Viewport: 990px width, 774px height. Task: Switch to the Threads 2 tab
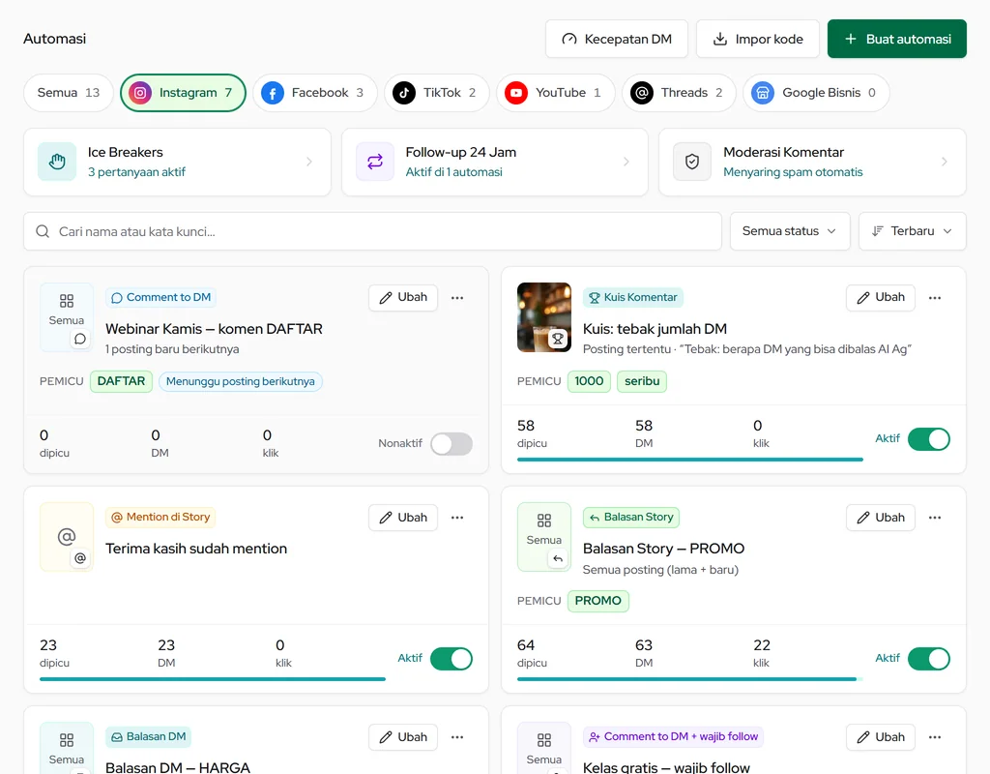[x=680, y=93]
